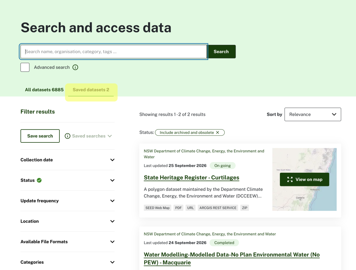Open the Saved searches dropdown

(x=92, y=136)
